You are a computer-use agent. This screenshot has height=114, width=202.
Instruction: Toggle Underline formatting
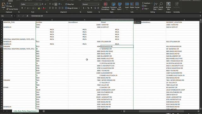28,8
